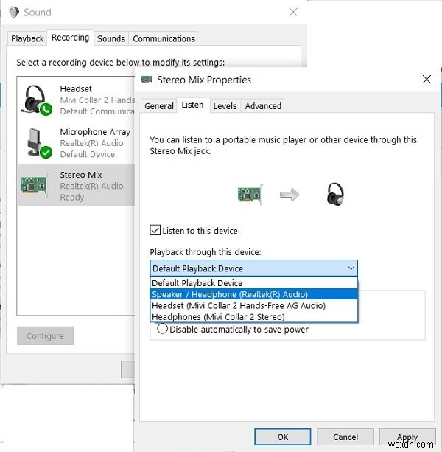Close the Sound window

pyautogui.click(x=293, y=12)
